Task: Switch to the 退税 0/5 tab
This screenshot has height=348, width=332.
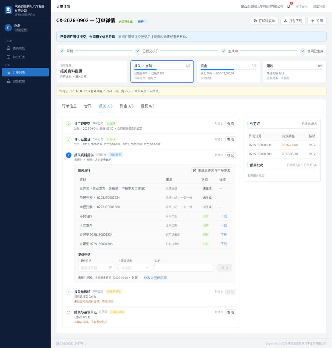Action: (x=148, y=106)
